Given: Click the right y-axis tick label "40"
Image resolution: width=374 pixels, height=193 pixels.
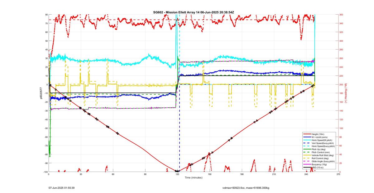Looking at the screenshot, I should click(x=341, y=155).
